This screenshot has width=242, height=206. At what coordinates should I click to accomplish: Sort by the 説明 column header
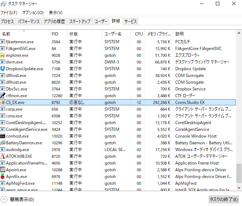(x=204, y=34)
